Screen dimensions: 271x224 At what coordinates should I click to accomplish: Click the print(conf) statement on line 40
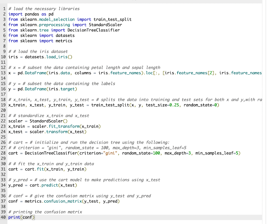[x=21, y=217]
